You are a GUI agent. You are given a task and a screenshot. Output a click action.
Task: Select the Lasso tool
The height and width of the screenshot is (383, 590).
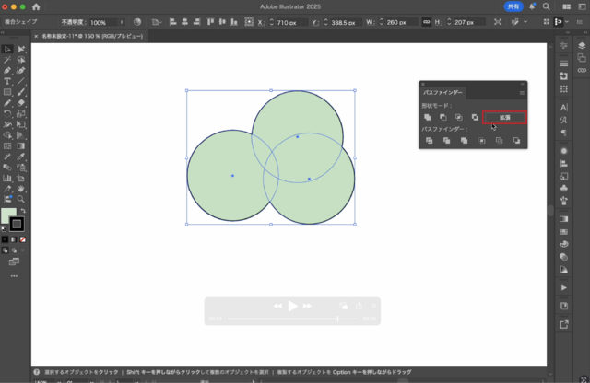pos(21,60)
